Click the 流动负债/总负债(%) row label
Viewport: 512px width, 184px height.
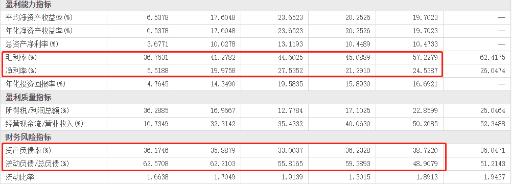click(36, 164)
